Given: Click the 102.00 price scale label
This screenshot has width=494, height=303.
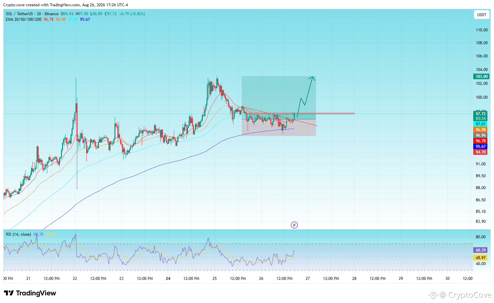Looking at the screenshot, I should (481, 84).
